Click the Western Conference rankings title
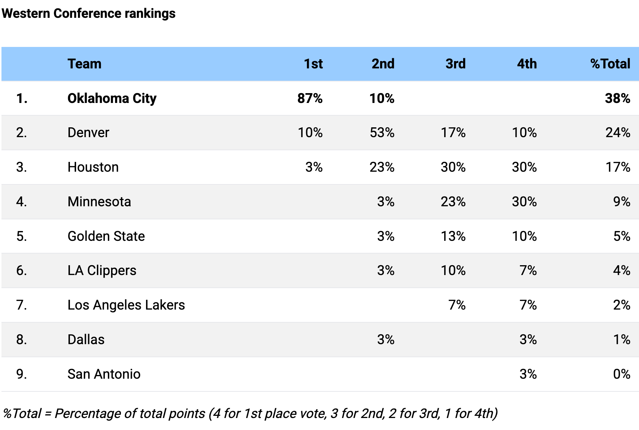 tap(88, 13)
